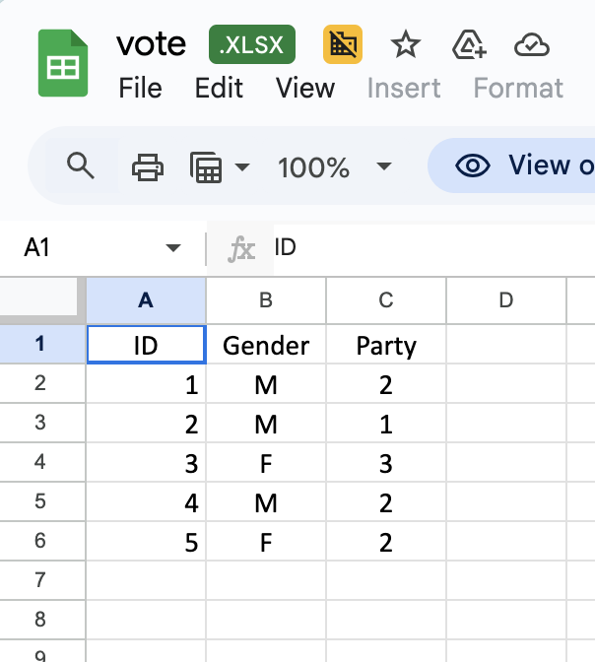The height and width of the screenshot is (662, 595).
Task: Print the spreadsheet with printer icon
Action: click(148, 166)
